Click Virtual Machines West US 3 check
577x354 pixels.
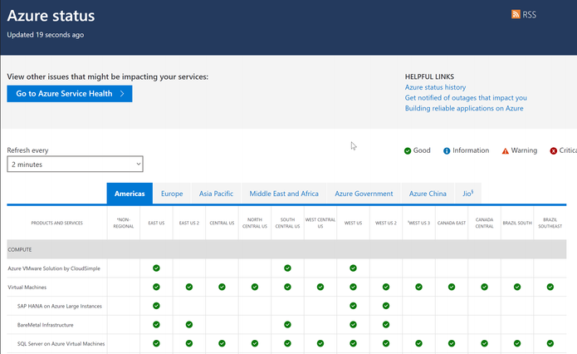coord(418,287)
